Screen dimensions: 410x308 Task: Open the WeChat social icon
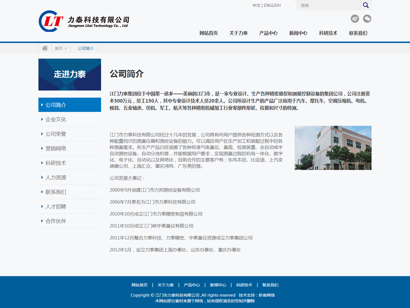click(x=367, y=19)
